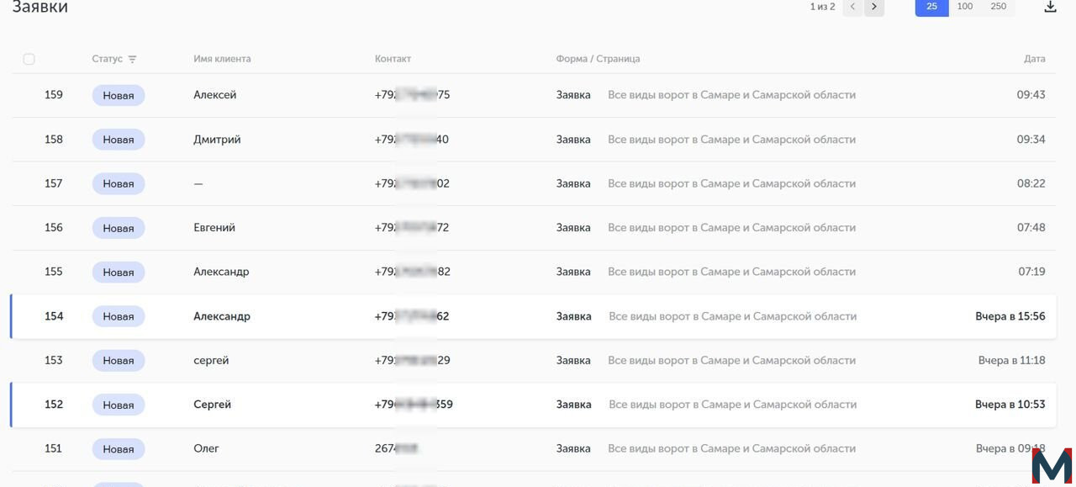Click the Форма / Страница column header
The image size is (1076, 487).
click(598, 59)
